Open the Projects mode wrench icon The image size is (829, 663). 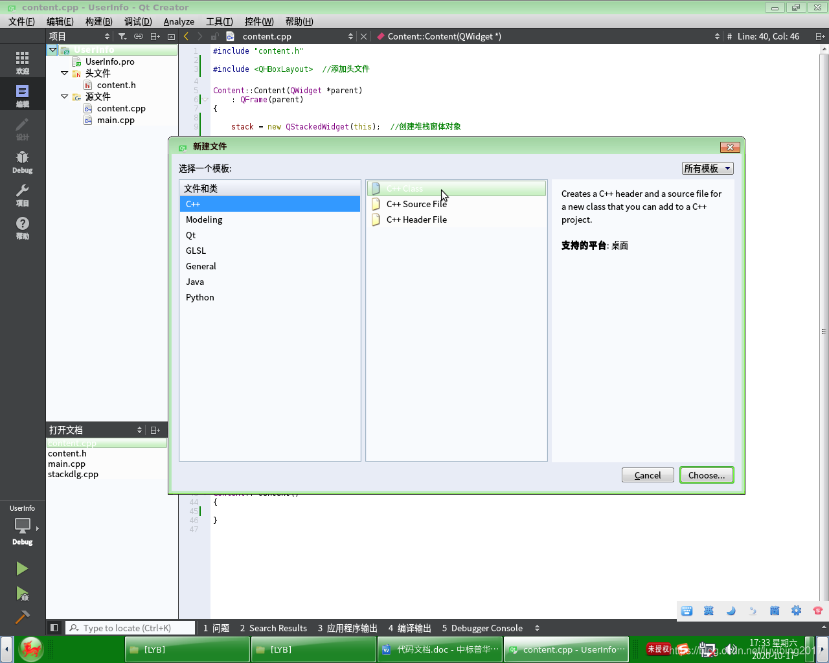click(x=23, y=194)
